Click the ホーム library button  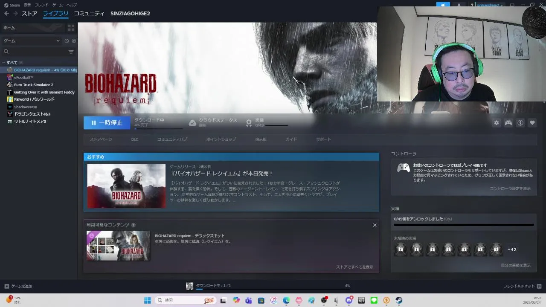coord(33,28)
